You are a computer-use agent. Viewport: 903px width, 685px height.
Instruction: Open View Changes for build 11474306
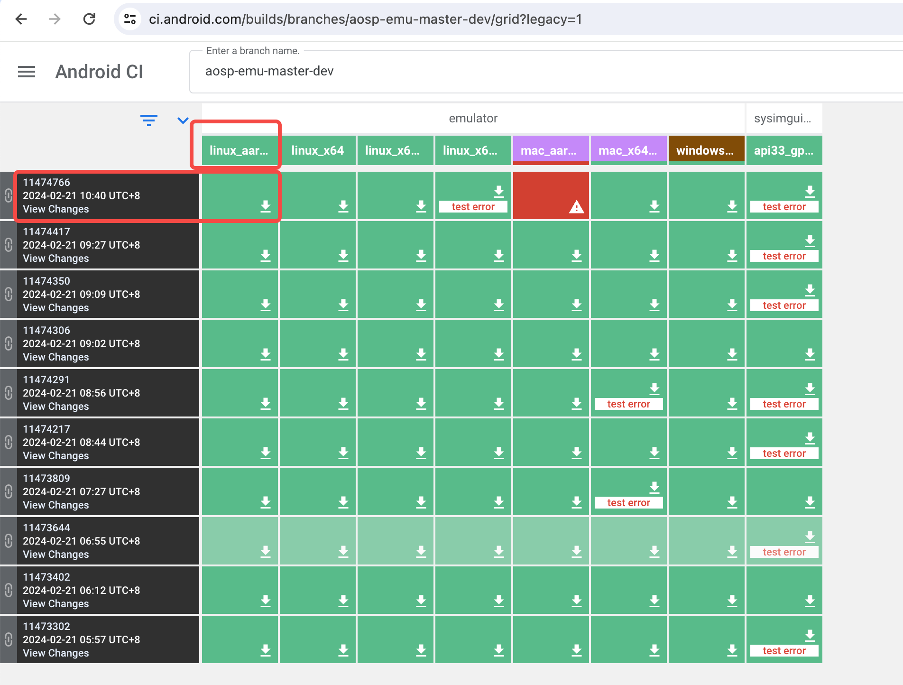pos(56,357)
